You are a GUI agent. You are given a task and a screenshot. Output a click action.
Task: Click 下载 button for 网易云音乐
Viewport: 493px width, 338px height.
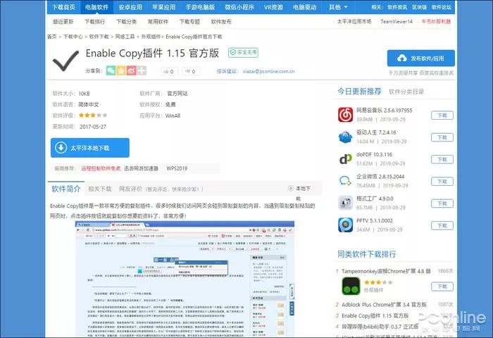click(442, 115)
